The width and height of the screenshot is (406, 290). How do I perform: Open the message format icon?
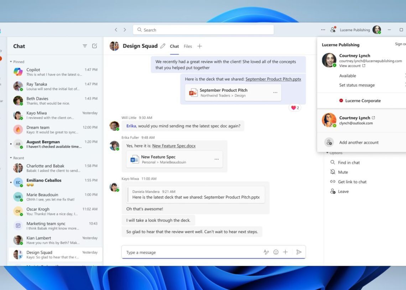coord(266,252)
